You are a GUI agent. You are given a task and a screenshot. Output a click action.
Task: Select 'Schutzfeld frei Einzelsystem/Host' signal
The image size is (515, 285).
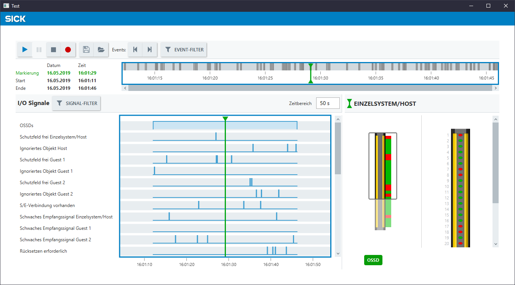[x=53, y=137]
